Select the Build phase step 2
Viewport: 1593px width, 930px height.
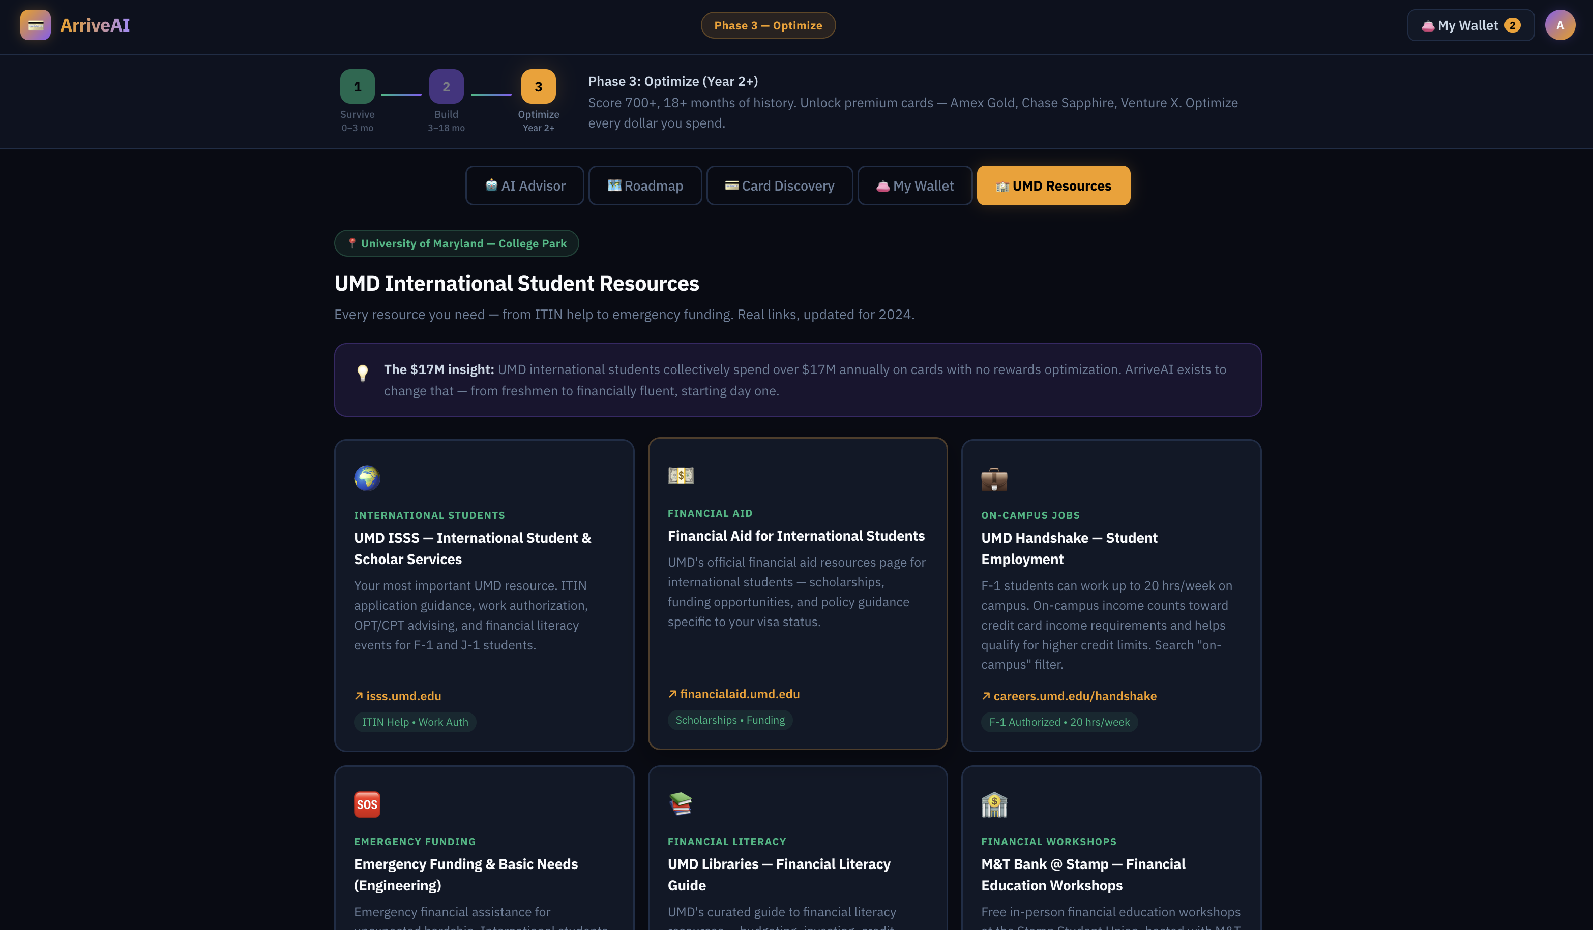pyautogui.click(x=446, y=86)
